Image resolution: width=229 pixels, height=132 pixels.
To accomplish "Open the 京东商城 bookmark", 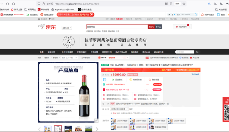I will tap(44, 10).
